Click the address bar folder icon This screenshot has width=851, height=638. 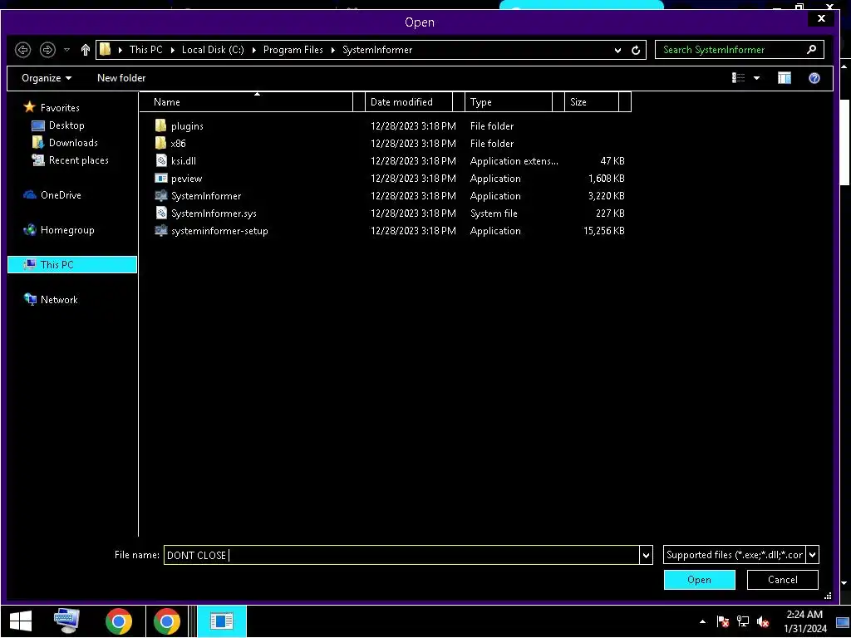click(106, 50)
